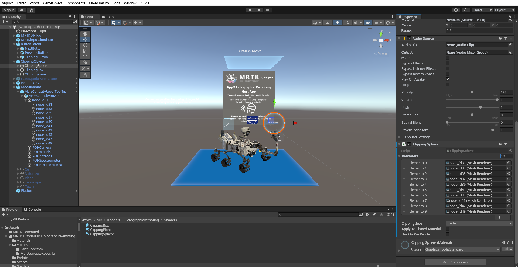Click the Add Component button
Screen dimensions: 518x267
455,262
